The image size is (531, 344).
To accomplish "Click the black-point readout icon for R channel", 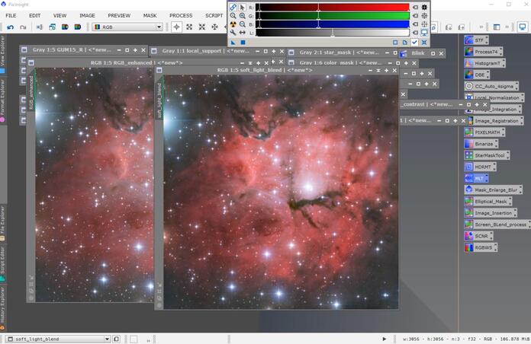I will [424, 7].
